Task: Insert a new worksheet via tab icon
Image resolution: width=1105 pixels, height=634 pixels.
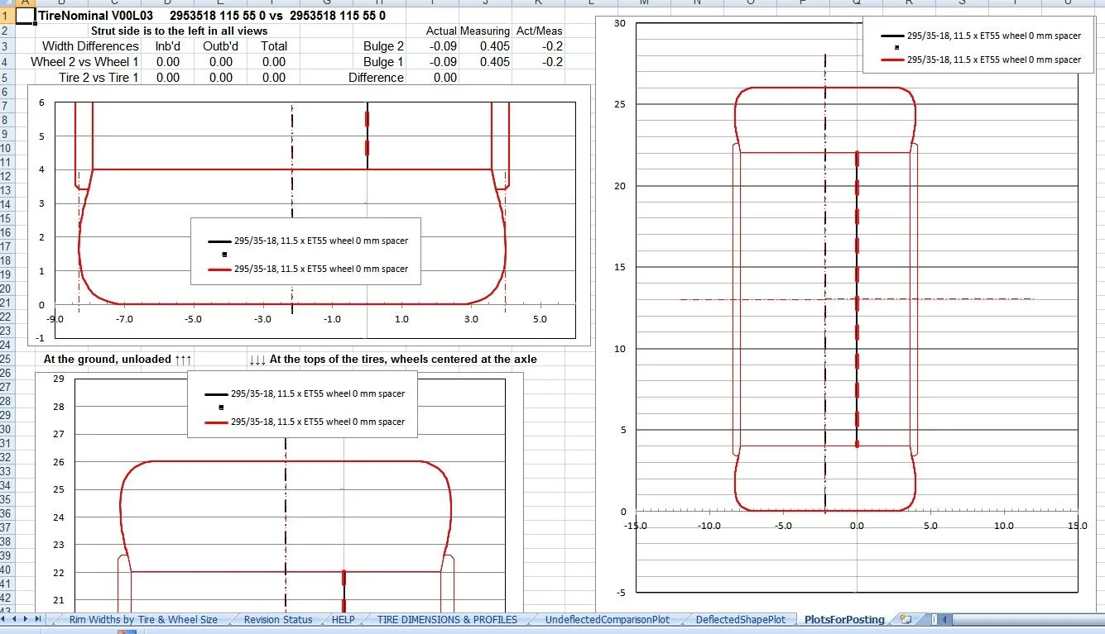Action: 906,619
